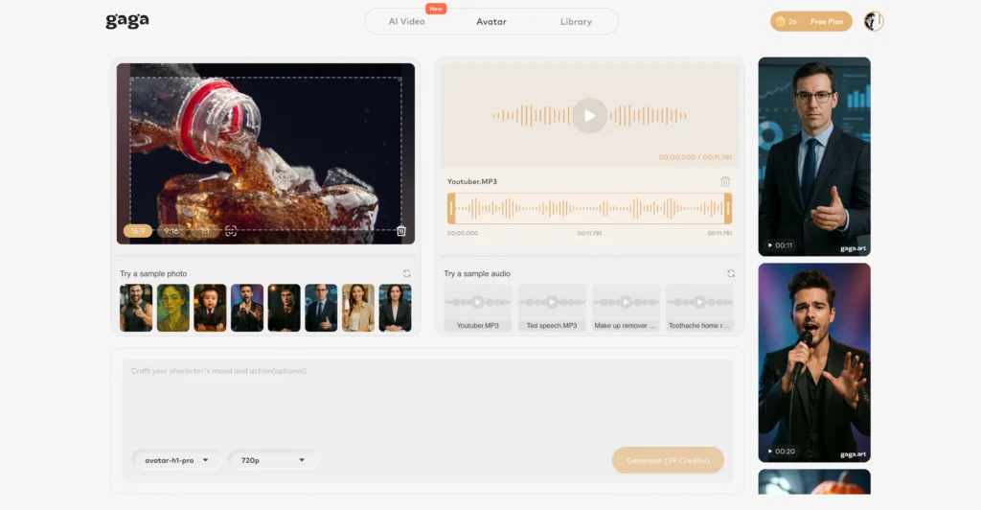This screenshot has height=510, width=981.
Task: Delete the uploaded cola photo
Action: pyautogui.click(x=401, y=231)
